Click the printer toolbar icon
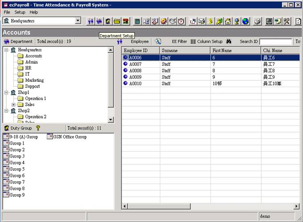303x222 pixels. click(257, 21)
